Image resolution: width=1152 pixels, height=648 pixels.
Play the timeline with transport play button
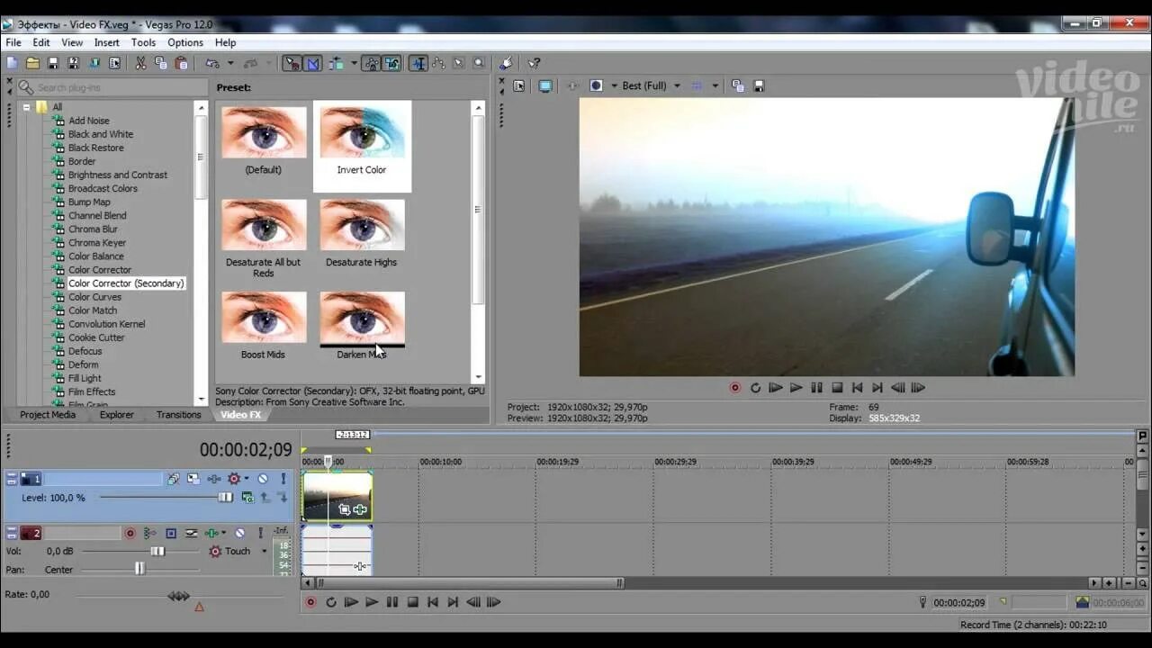point(372,602)
